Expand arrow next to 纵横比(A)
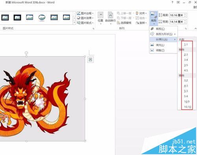Image resolution: width=197 pixels, height=155 pixels. click(175, 40)
